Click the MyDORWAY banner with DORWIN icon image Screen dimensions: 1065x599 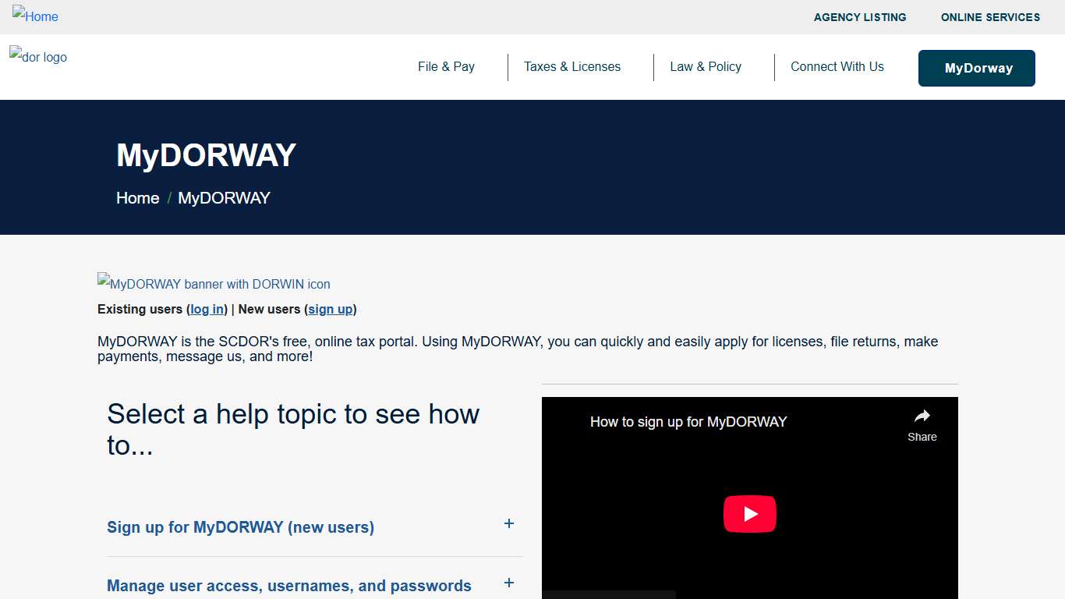[214, 284]
